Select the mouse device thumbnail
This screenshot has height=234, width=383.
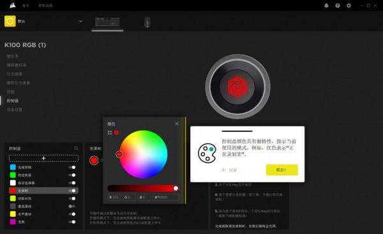pyautogui.click(x=147, y=22)
